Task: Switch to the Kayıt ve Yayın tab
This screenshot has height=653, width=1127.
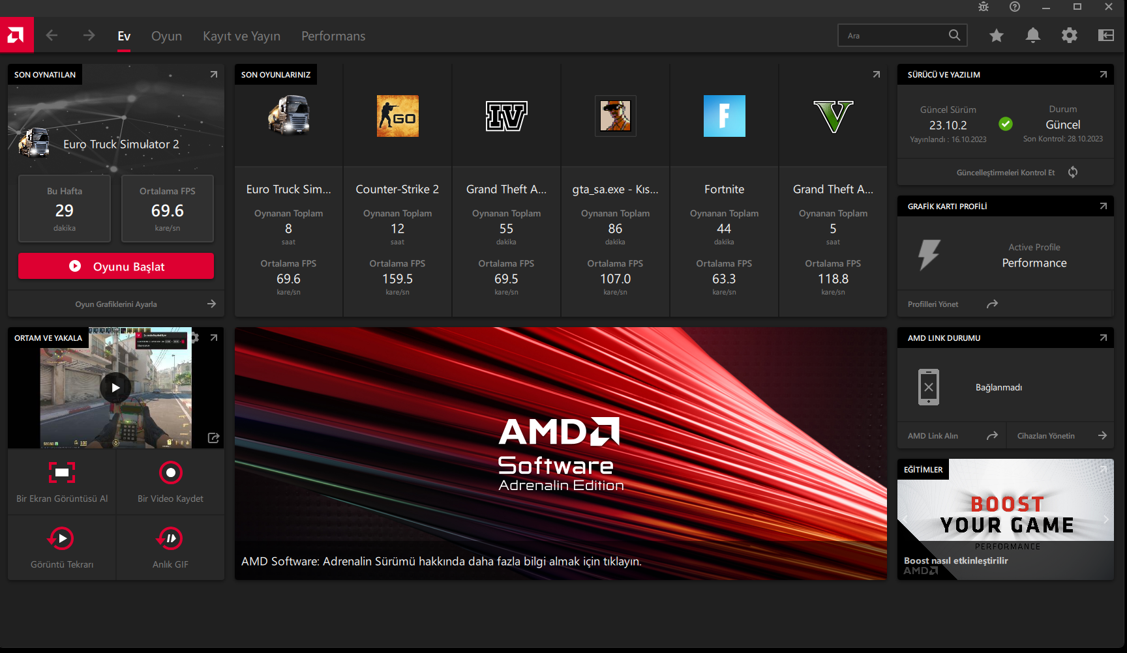Action: [x=241, y=36]
